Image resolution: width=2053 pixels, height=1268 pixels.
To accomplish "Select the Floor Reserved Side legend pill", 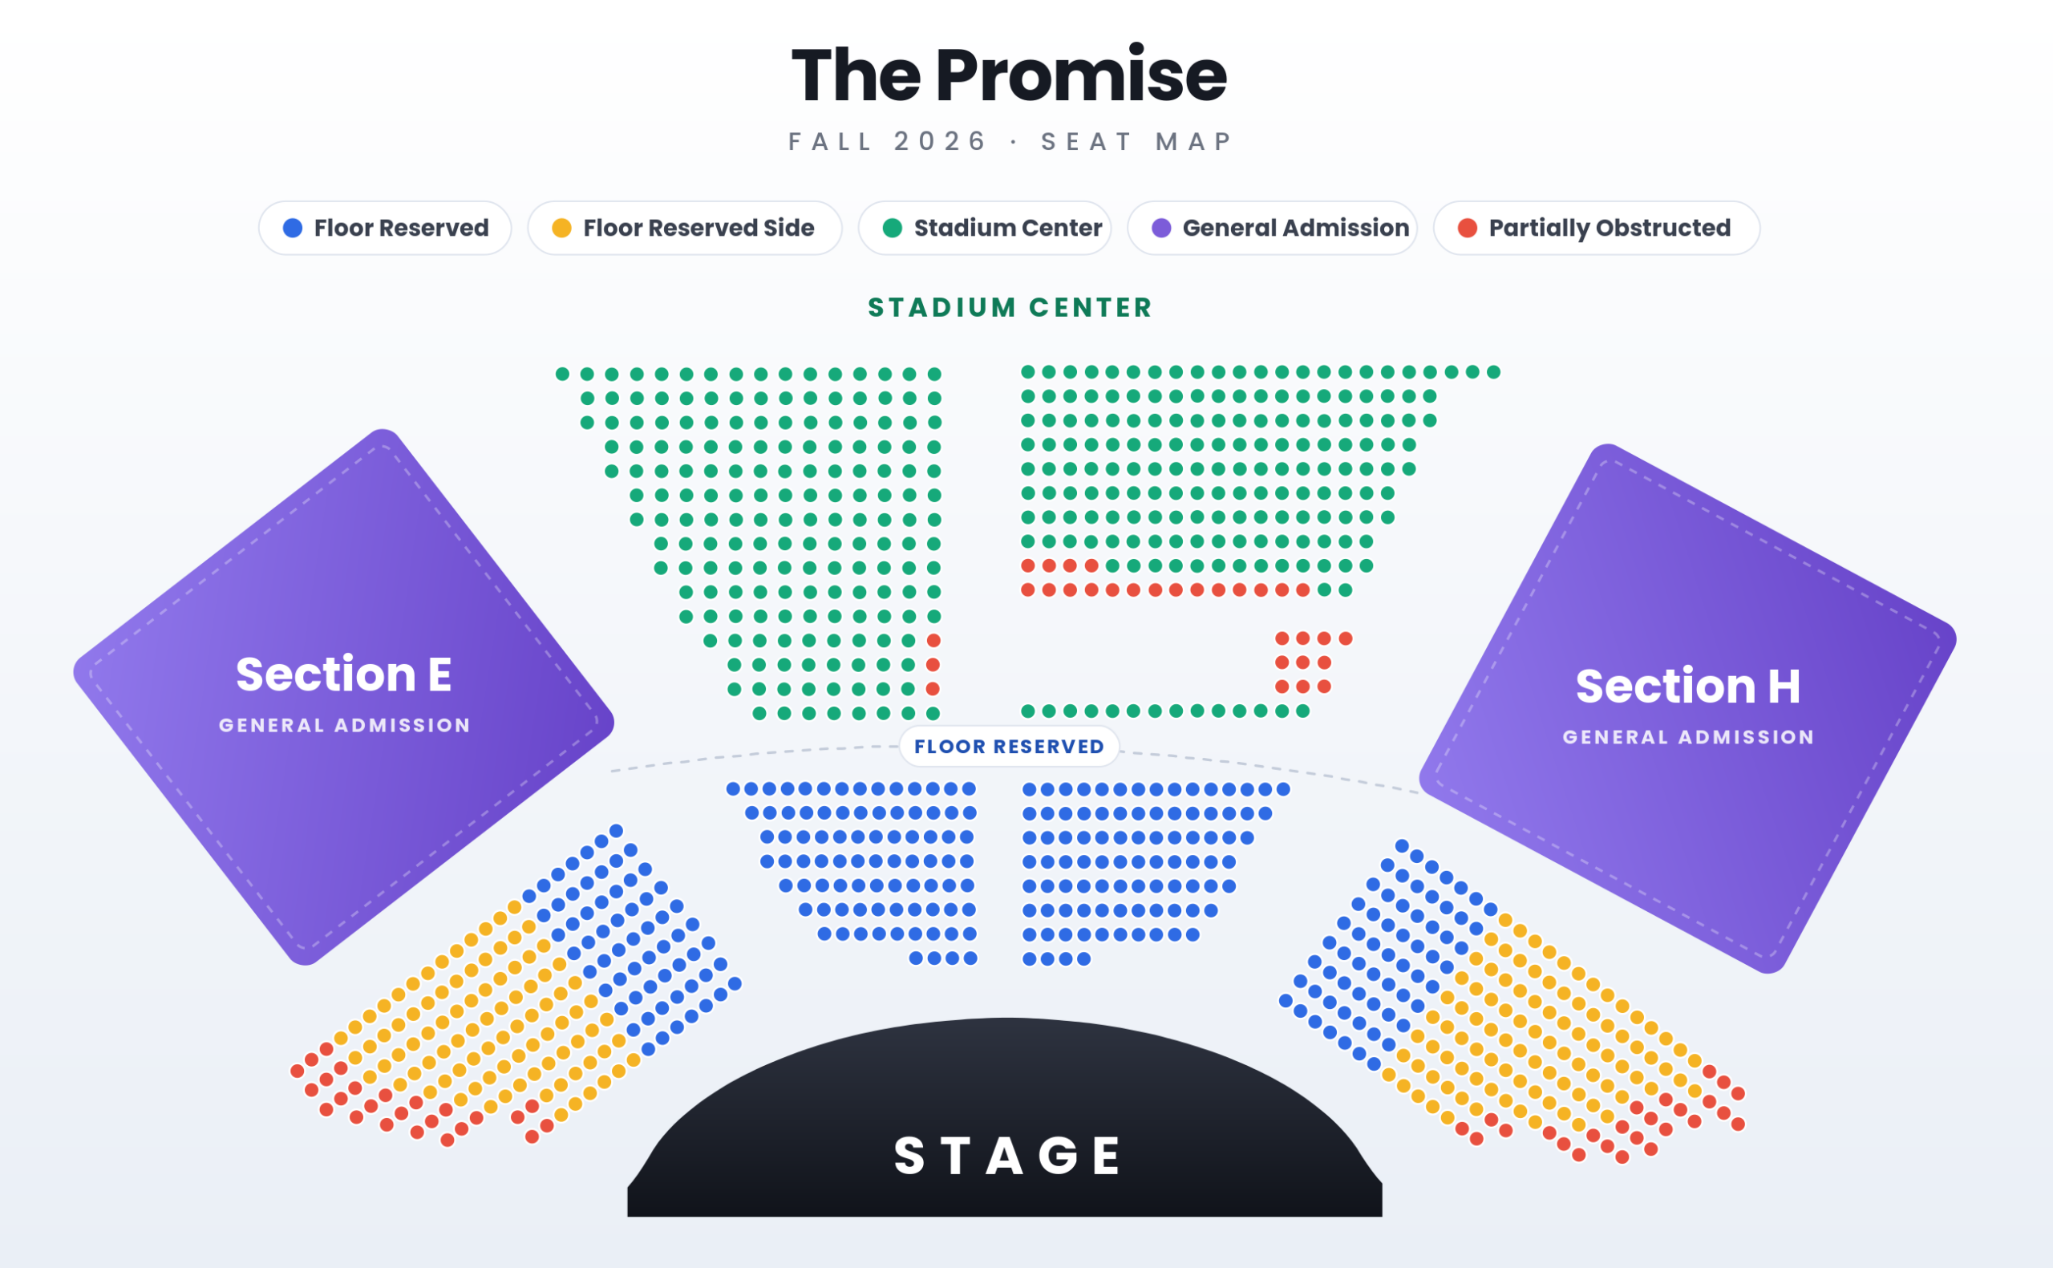I will tap(685, 228).
